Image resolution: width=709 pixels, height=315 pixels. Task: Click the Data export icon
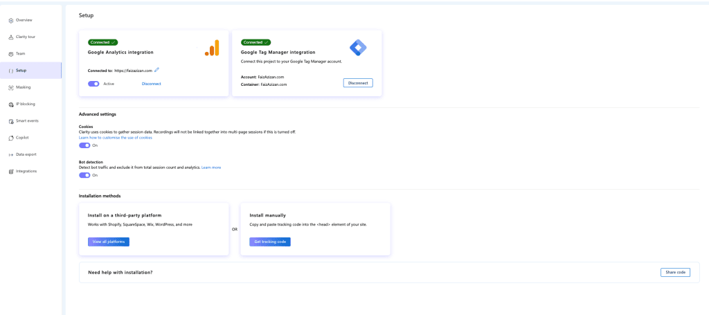pyautogui.click(x=11, y=154)
